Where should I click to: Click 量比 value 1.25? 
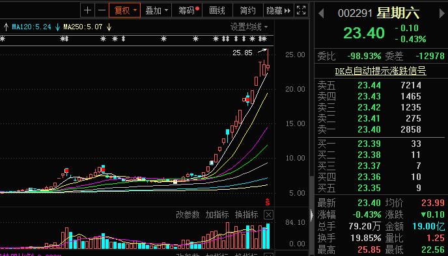point(436,238)
